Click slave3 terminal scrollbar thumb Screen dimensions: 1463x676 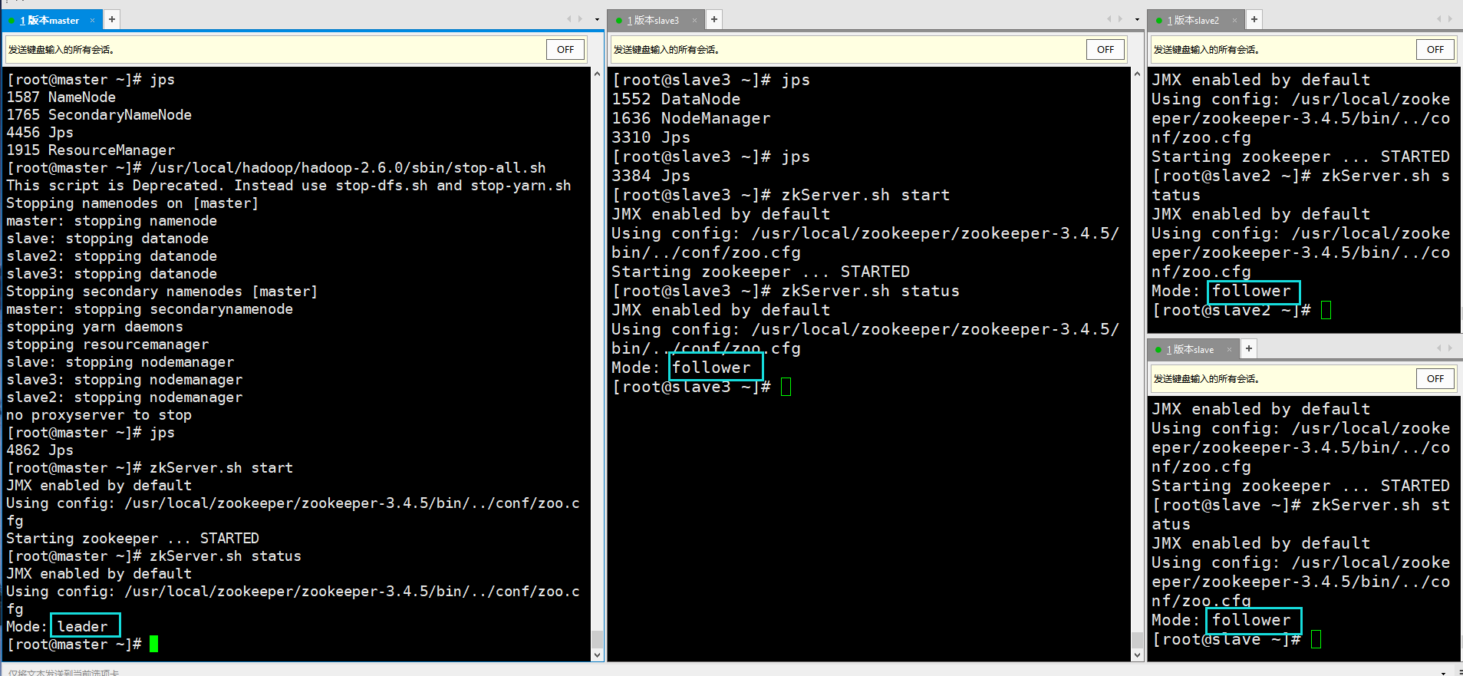(1138, 639)
